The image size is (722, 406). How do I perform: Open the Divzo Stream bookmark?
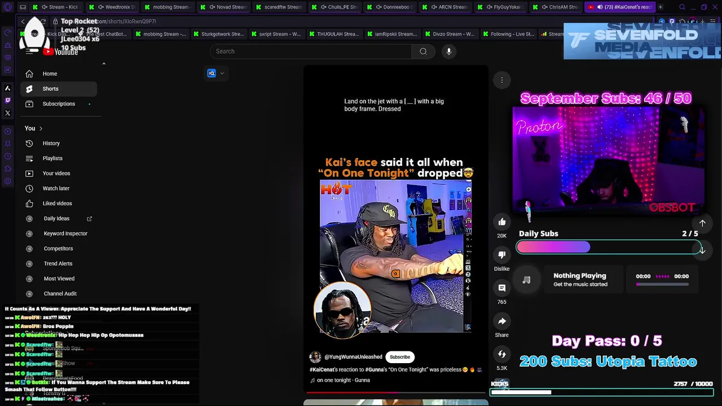click(x=450, y=34)
